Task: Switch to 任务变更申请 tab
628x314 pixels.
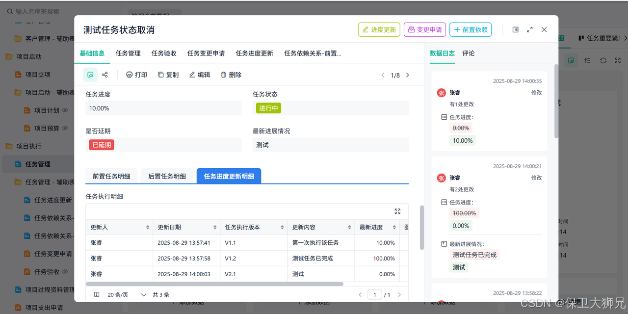Action: [206, 53]
